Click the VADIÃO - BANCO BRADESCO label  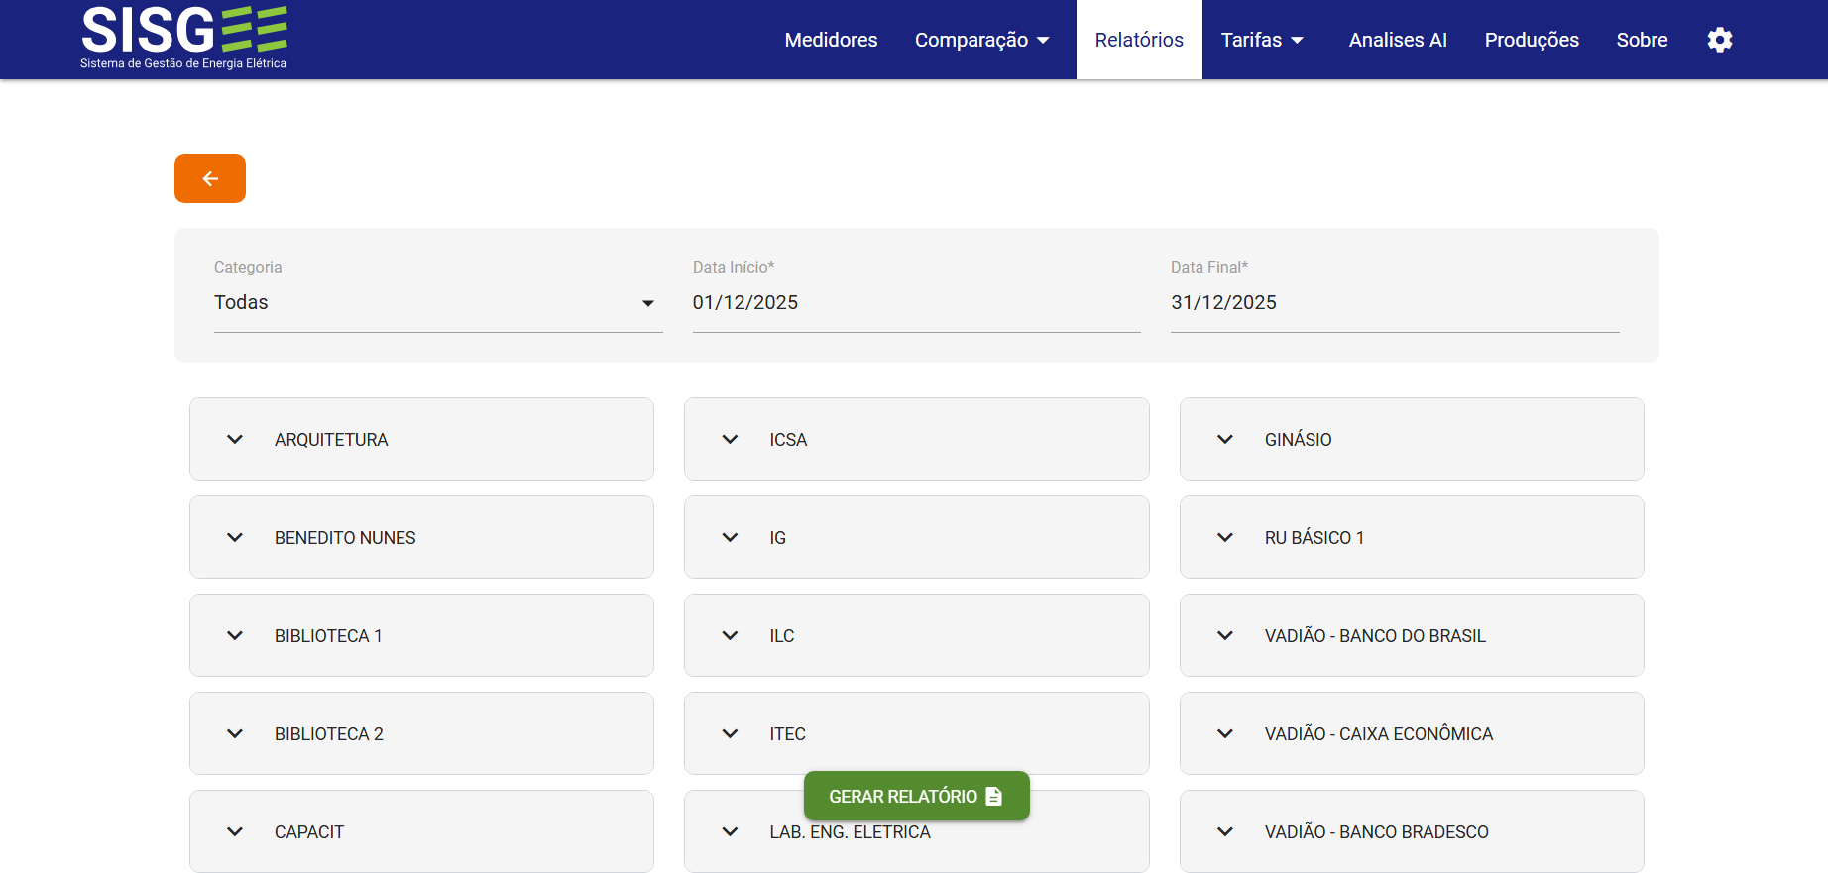pyautogui.click(x=1377, y=831)
